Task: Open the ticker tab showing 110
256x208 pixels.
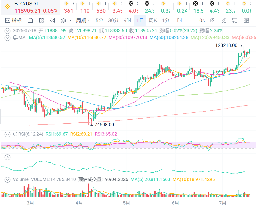Action: (85, 7)
